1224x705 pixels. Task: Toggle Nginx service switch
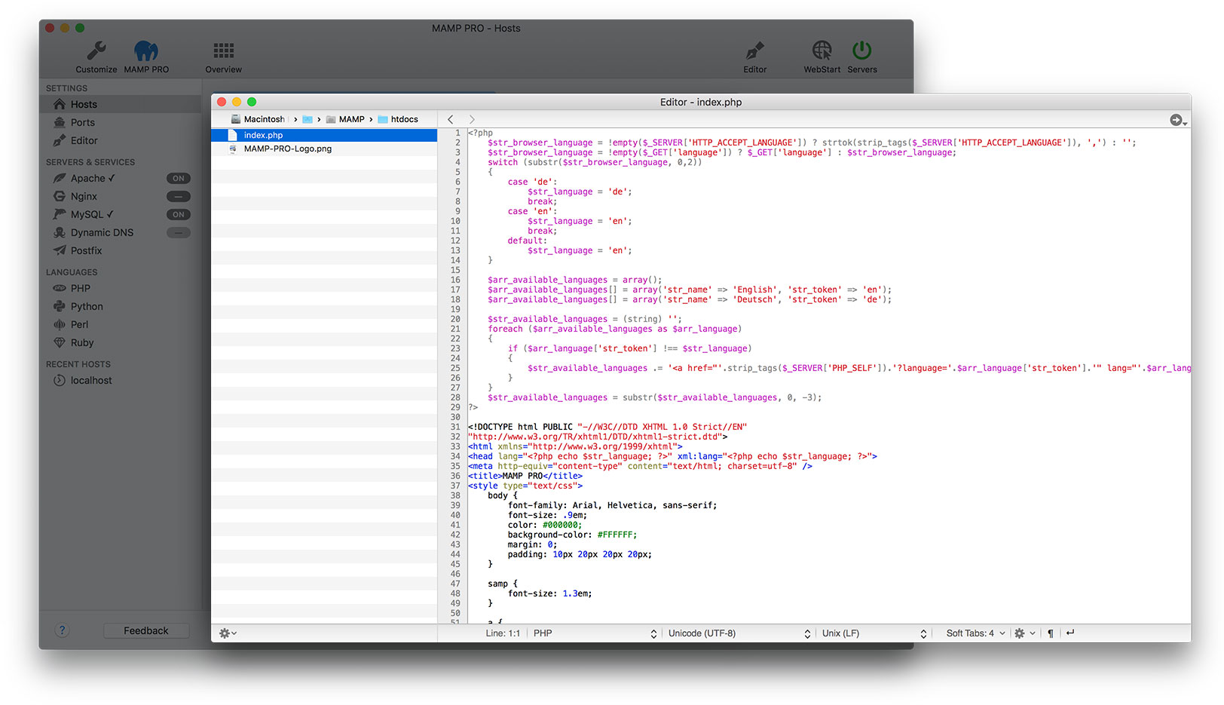coord(179,197)
